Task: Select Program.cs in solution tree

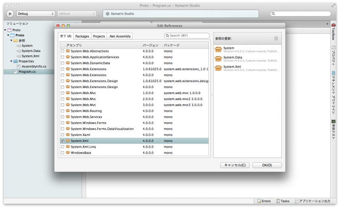Action: point(27,72)
